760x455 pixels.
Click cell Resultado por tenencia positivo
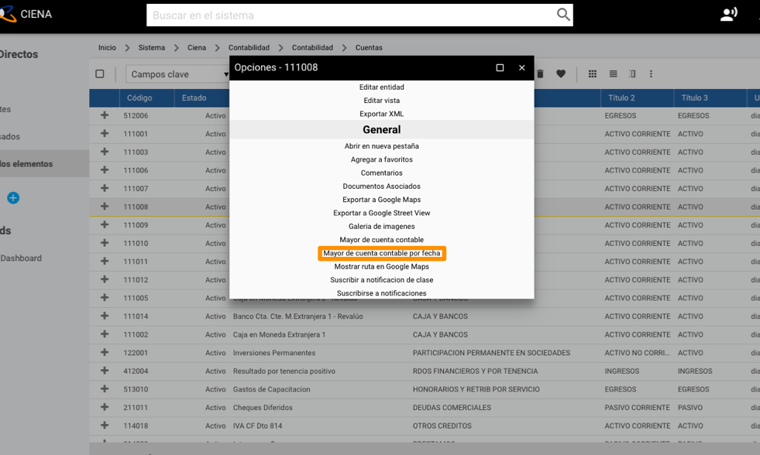pyautogui.click(x=284, y=371)
